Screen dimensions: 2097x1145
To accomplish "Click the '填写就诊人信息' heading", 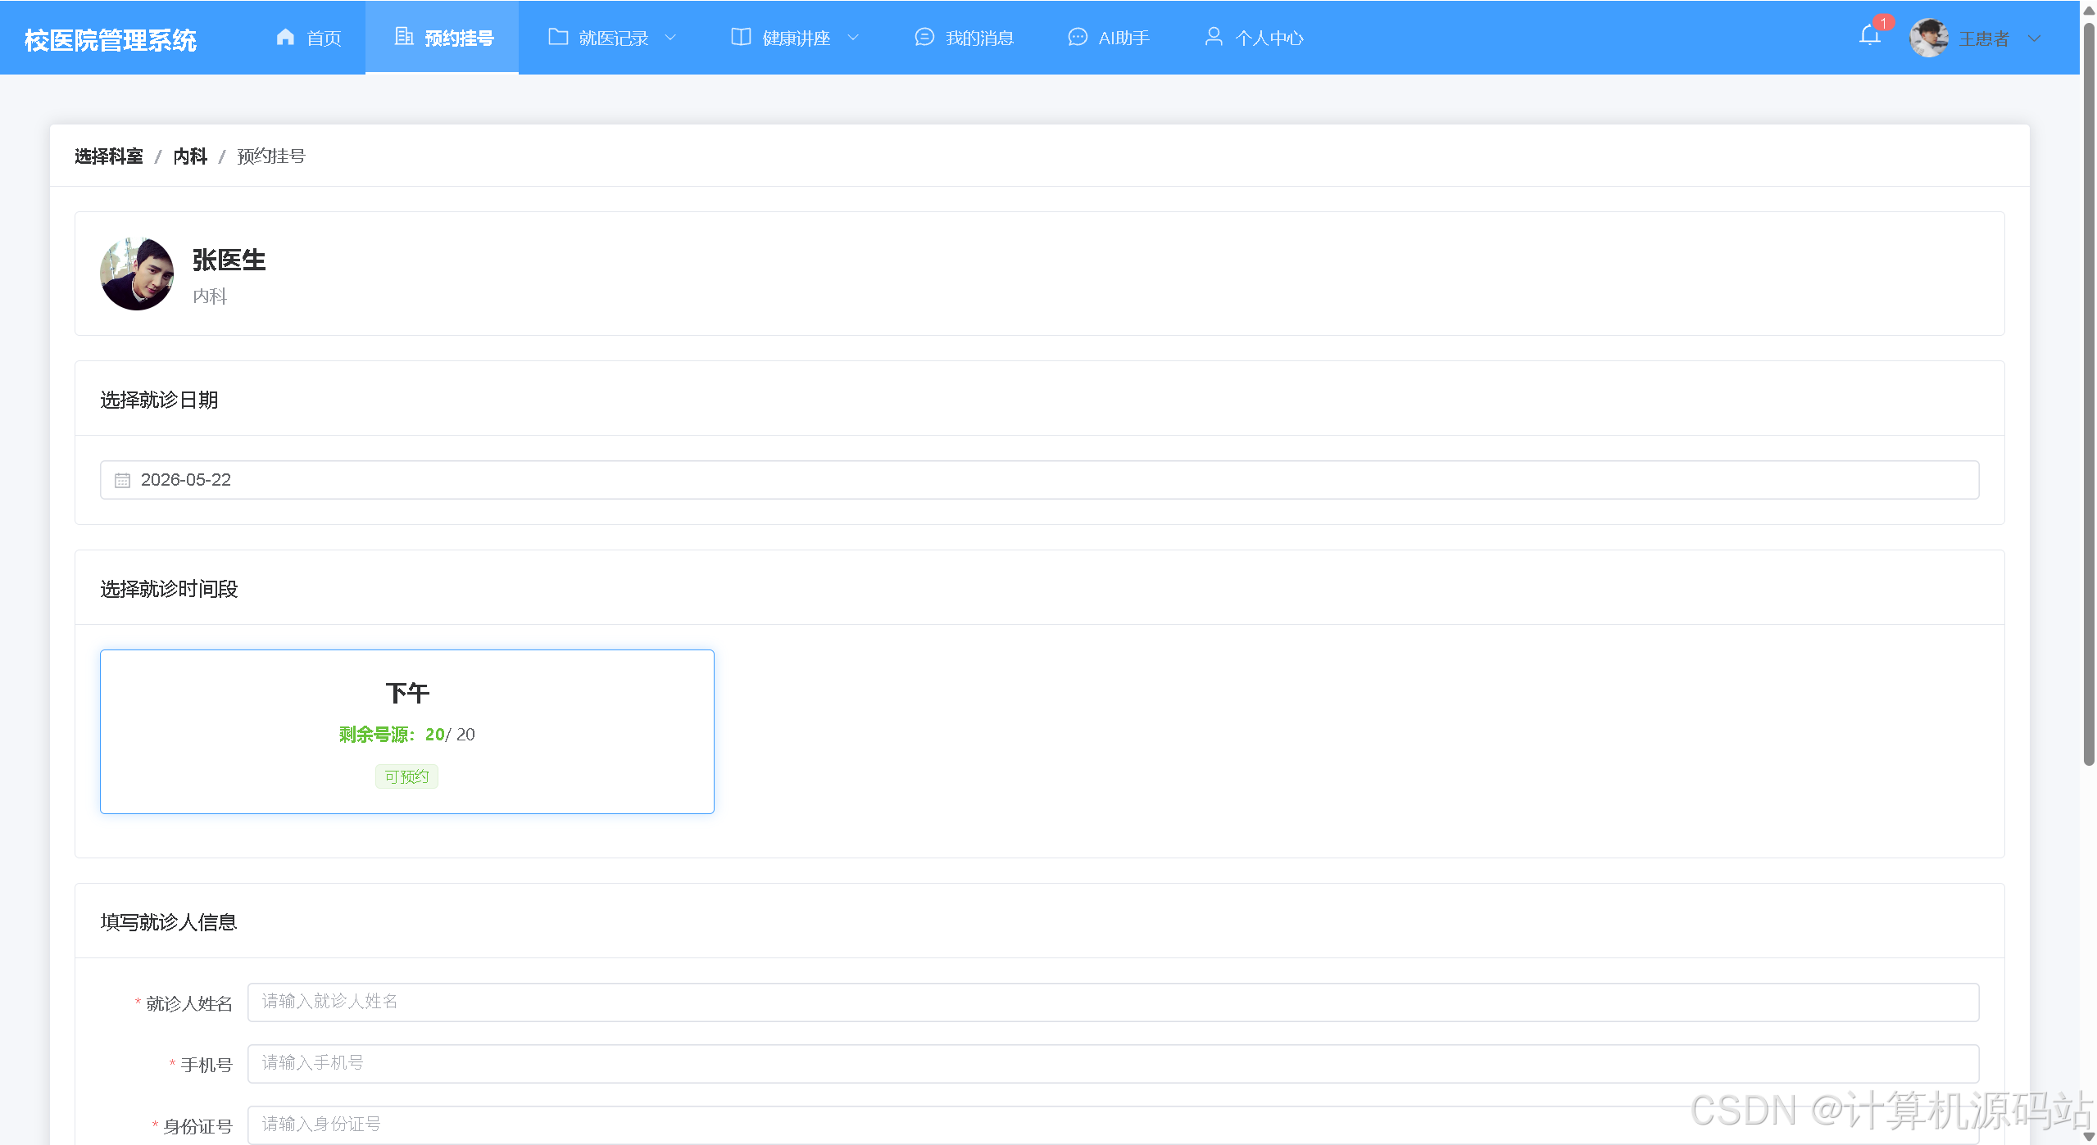I will [169, 922].
